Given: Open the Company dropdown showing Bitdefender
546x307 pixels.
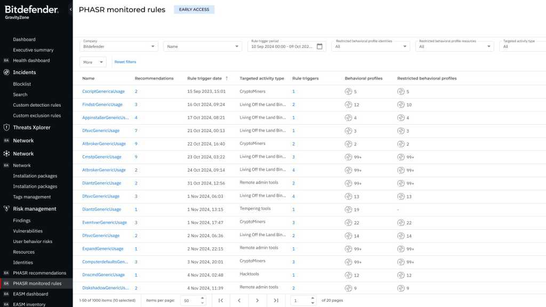Looking at the screenshot, I should [x=119, y=46].
